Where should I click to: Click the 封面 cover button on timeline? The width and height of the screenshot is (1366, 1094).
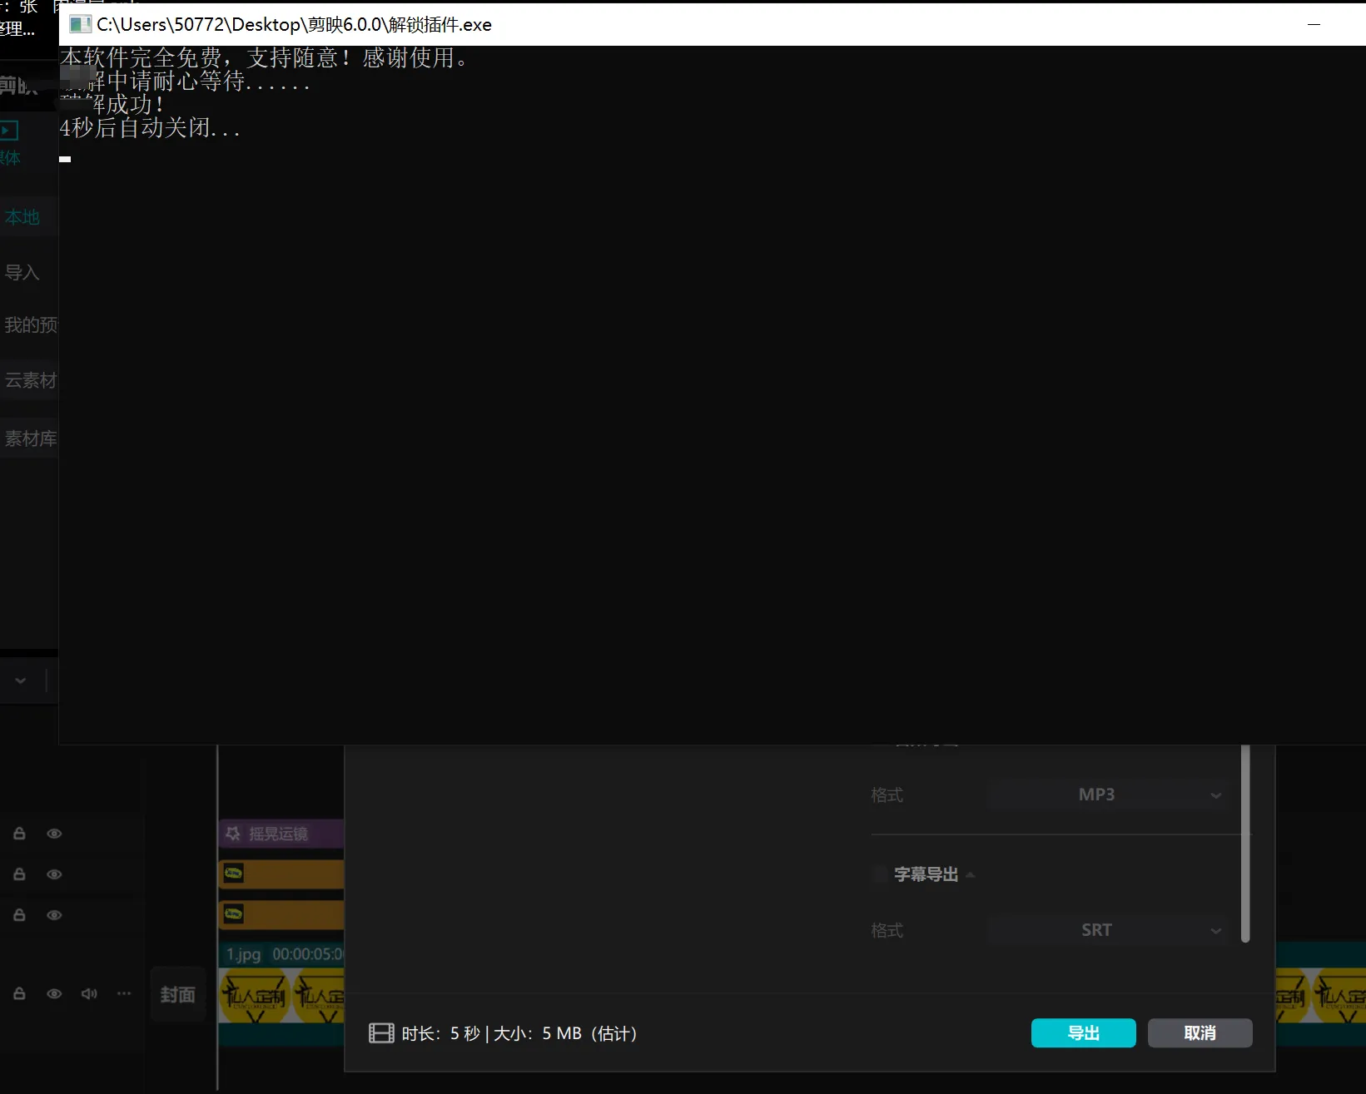[177, 995]
